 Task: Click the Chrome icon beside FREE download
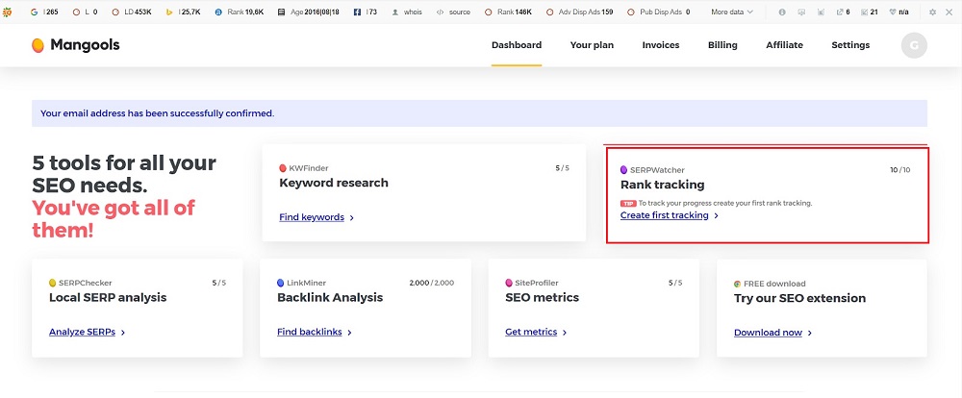(x=738, y=285)
